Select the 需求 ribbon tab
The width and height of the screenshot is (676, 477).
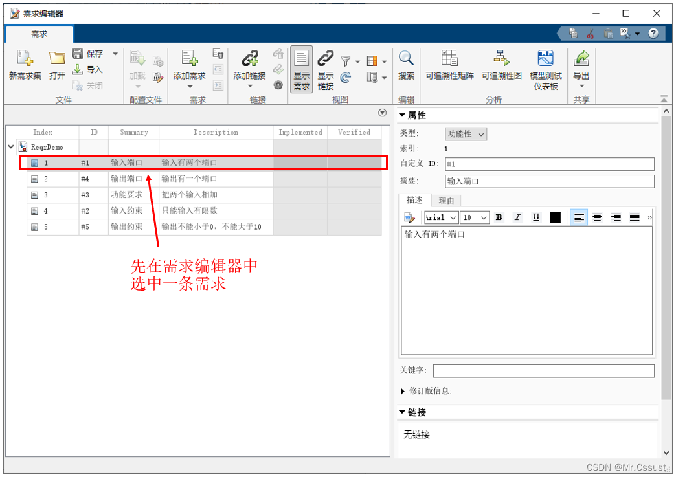click(39, 34)
